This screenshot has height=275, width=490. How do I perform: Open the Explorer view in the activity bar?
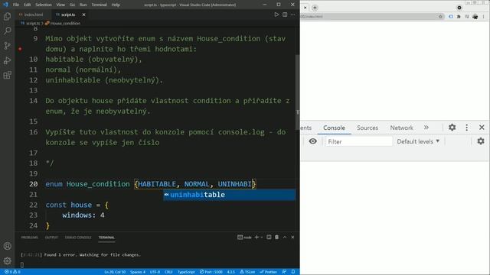click(7, 16)
